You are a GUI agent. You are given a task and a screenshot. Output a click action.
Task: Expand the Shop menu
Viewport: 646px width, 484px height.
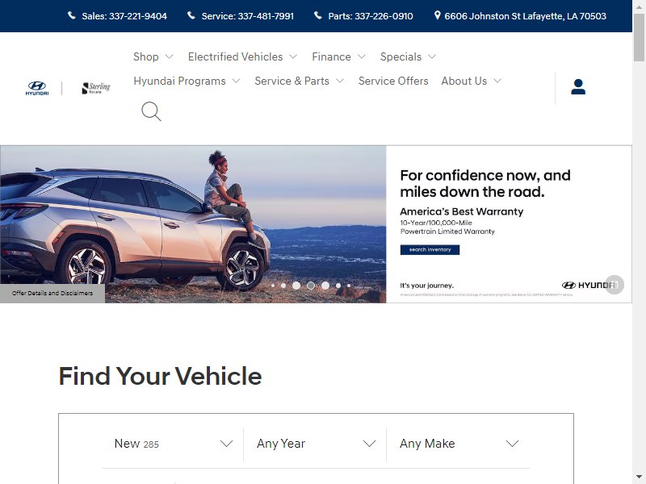(153, 56)
